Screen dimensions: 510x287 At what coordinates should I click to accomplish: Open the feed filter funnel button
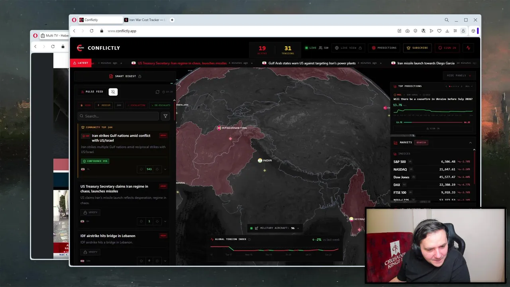coord(165,116)
